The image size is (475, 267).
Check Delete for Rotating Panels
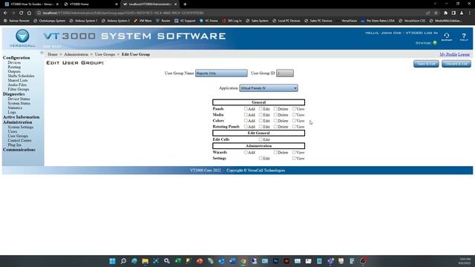(275, 127)
